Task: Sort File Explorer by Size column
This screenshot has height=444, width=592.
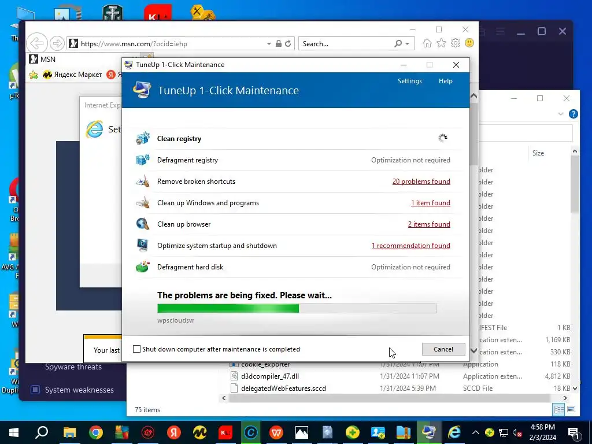Action: (538, 153)
